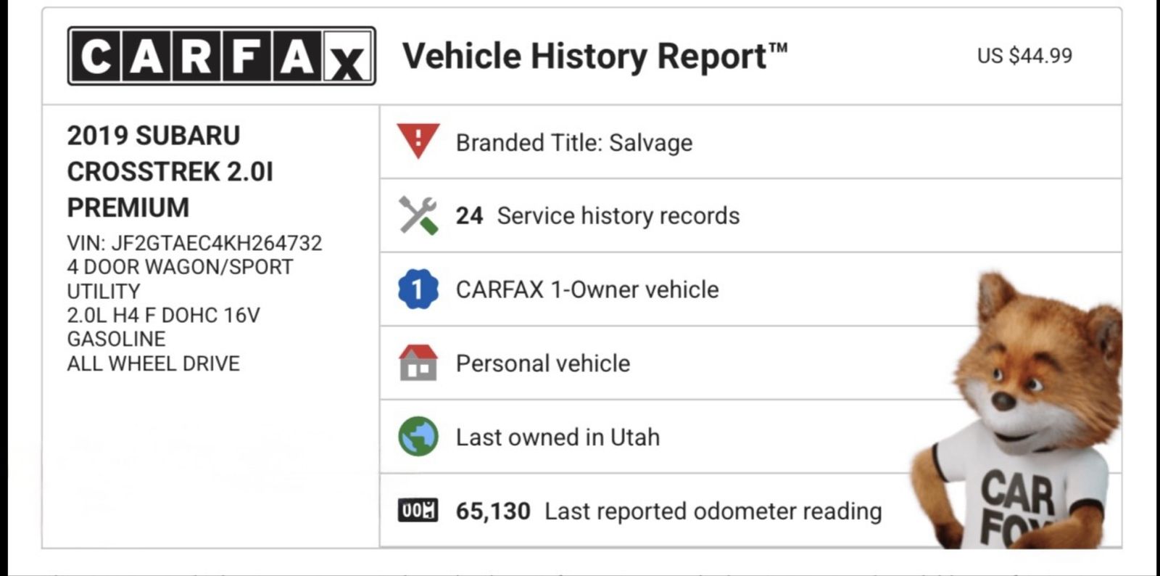The image size is (1160, 576).
Task: Click the 2019 Subaru Crosstrek title
Action: pyautogui.click(x=170, y=171)
